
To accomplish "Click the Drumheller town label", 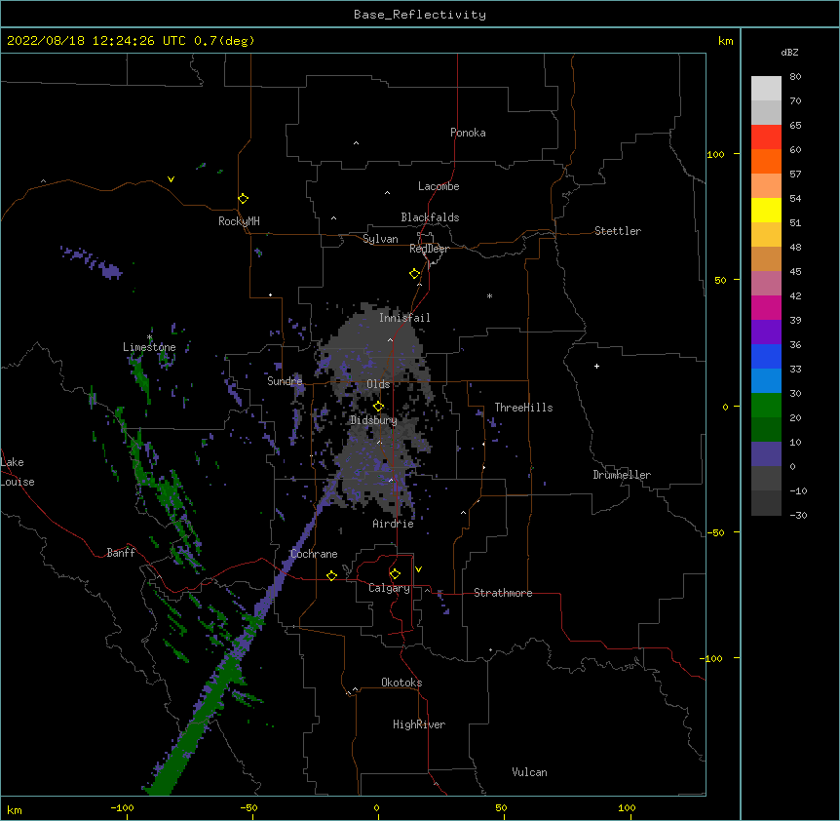I will point(622,475).
